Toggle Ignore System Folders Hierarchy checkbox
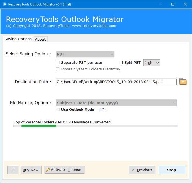This screenshot has height=183, width=192. tap(57, 69)
